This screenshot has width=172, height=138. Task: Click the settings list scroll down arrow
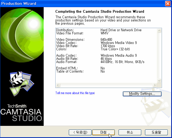tap(159, 81)
